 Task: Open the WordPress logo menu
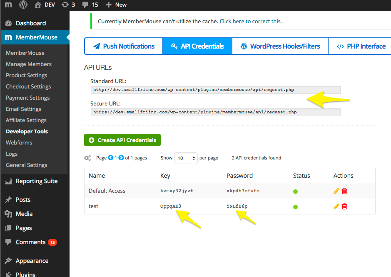click(23, 5)
